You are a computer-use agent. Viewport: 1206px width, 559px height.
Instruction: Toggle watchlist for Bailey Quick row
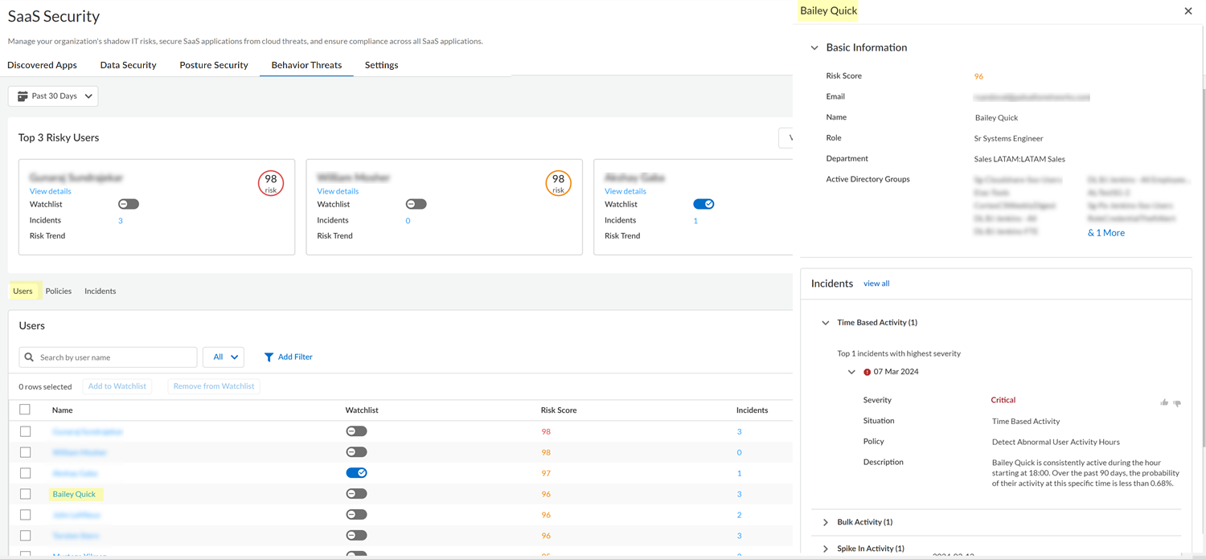tap(356, 494)
